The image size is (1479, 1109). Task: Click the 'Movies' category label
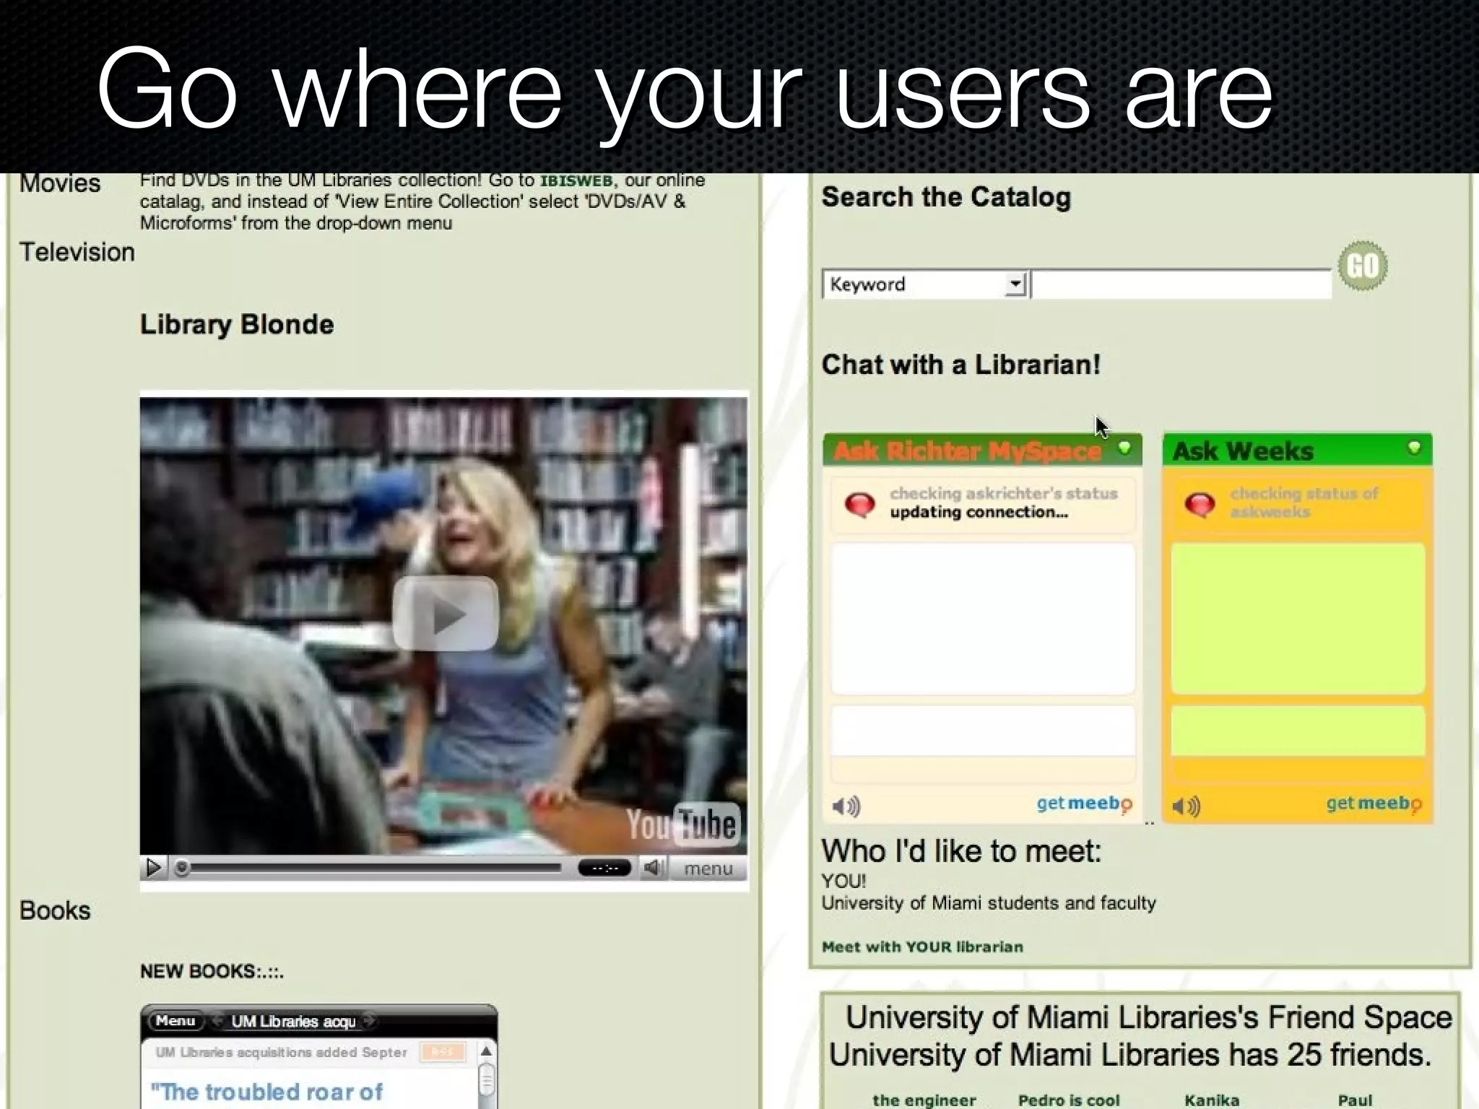pos(60,183)
